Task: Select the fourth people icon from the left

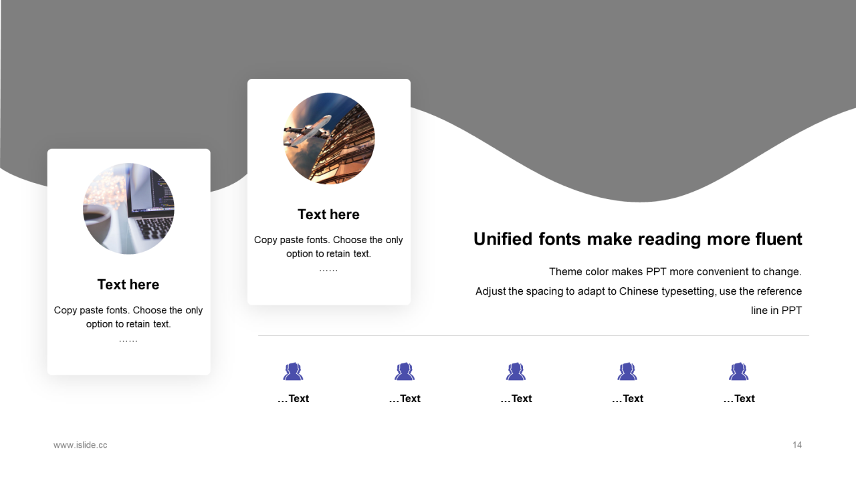Action: (x=627, y=371)
